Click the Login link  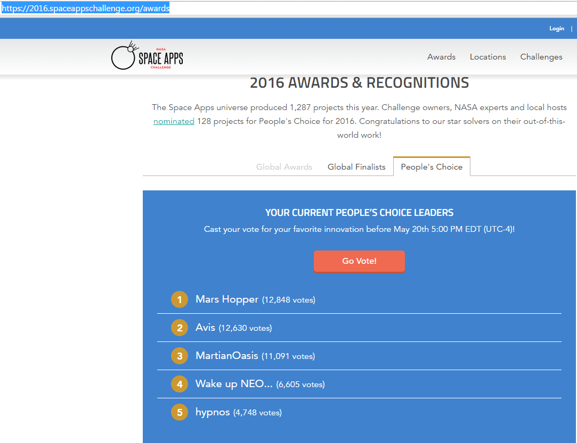pyautogui.click(x=556, y=29)
